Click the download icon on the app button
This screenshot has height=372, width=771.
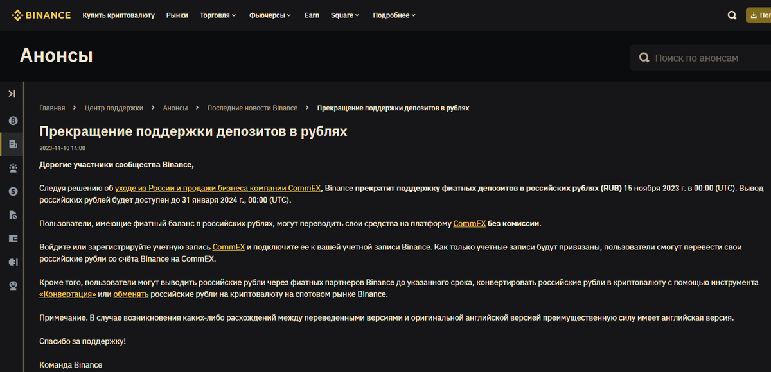pyautogui.click(x=754, y=14)
